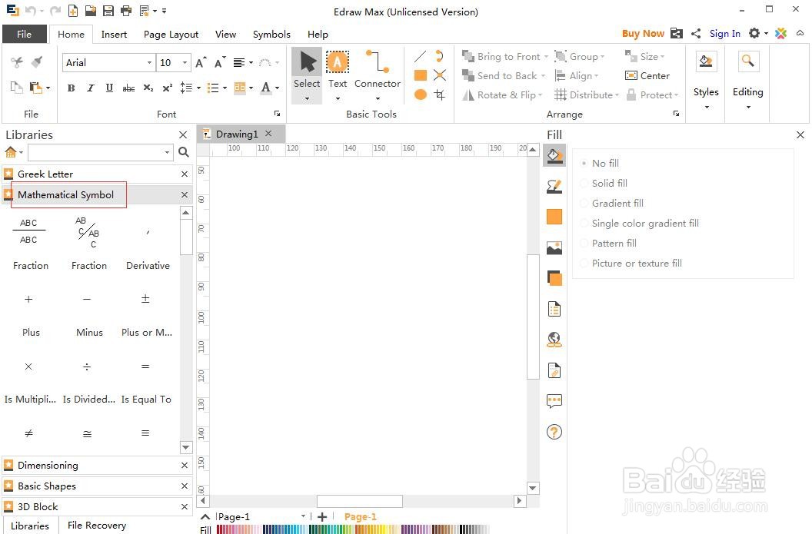Open the Page-1 selector dropdown
Viewport: 812px width, 534px height.
pos(303,516)
